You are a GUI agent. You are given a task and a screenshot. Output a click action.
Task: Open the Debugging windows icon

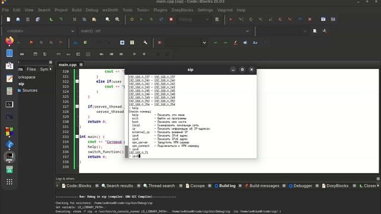tap(323, 20)
